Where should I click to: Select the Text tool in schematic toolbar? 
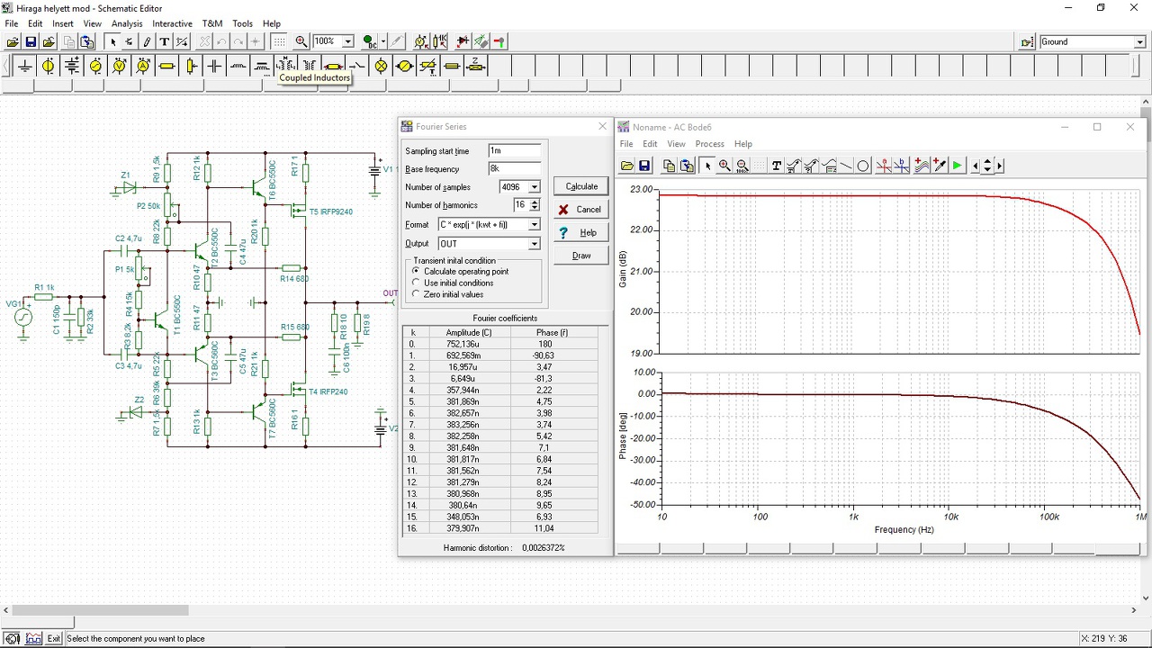coord(164,41)
